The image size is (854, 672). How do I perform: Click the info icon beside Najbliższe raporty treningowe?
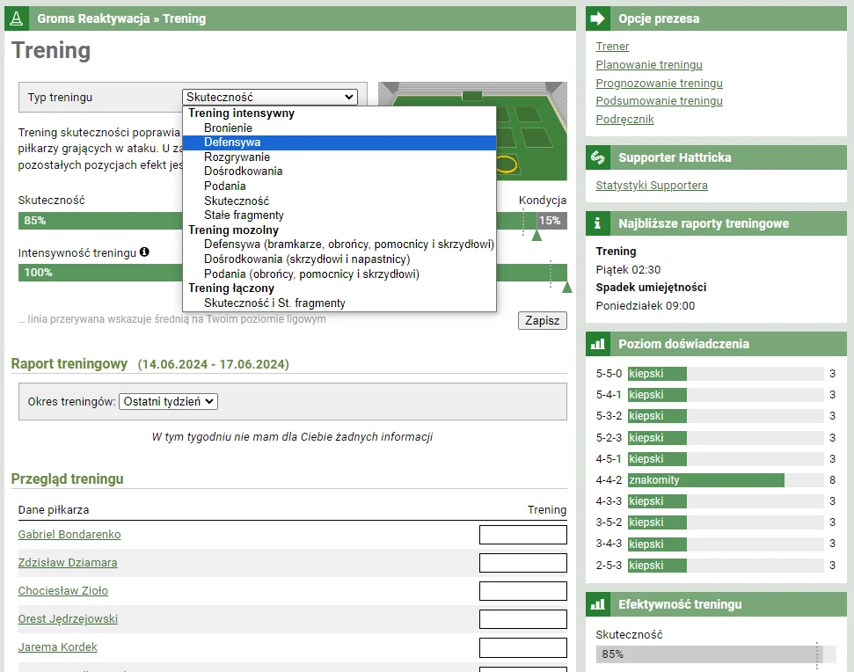coord(598,223)
